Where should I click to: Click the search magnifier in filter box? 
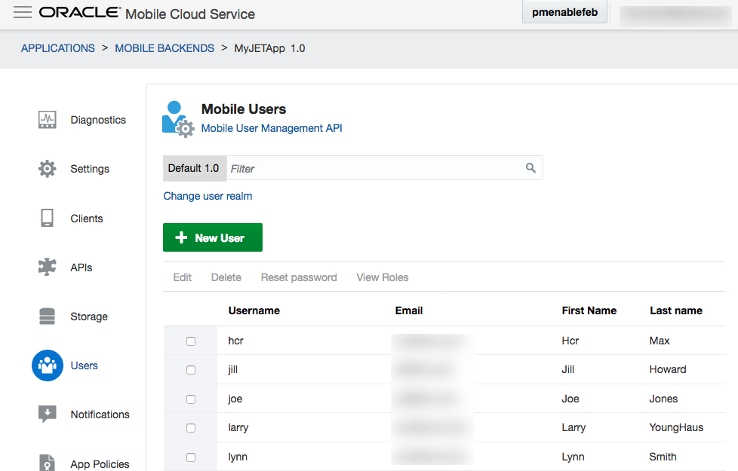530,168
